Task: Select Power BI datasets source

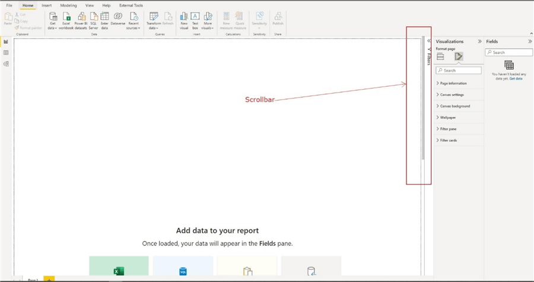Action: pyautogui.click(x=81, y=21)
